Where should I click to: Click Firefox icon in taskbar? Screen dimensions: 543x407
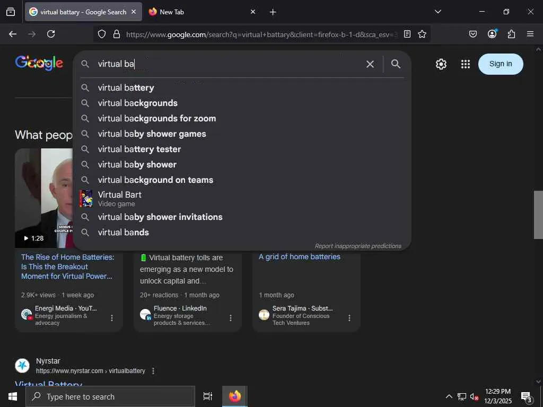[235, 396]
